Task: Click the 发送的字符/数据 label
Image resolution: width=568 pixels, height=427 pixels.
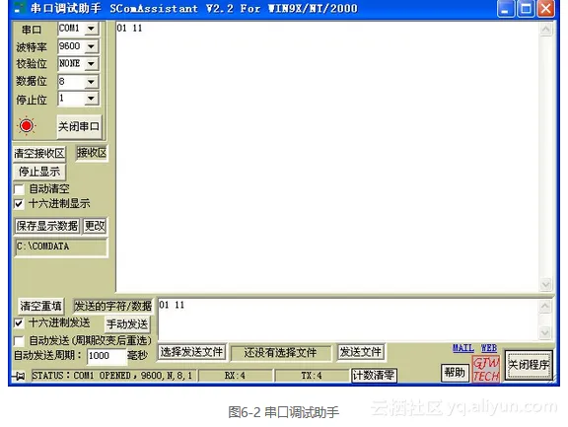Action: pyautogui.click(x=112, y=307)
